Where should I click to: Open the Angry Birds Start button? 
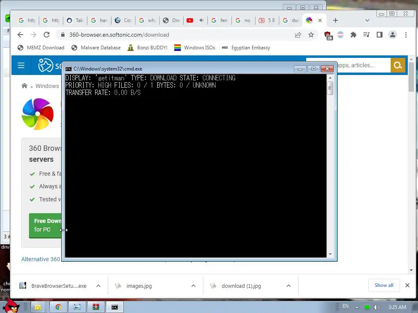click(x=11, y=306)
